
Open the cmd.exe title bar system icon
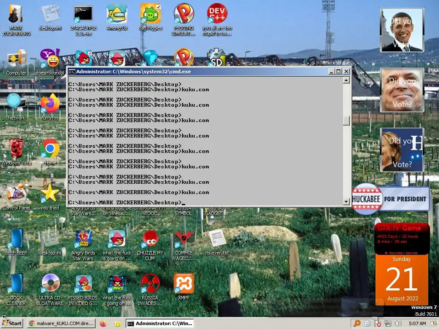click(72, 72)
